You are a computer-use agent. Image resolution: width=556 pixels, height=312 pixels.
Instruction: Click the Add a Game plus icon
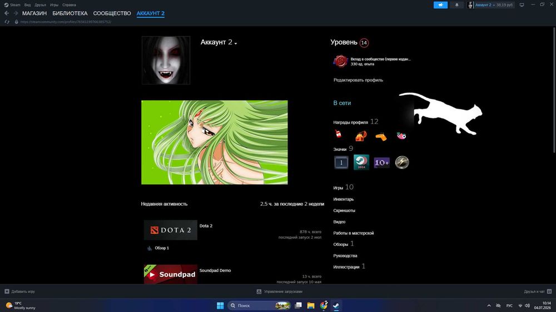[x=7, y=291]
